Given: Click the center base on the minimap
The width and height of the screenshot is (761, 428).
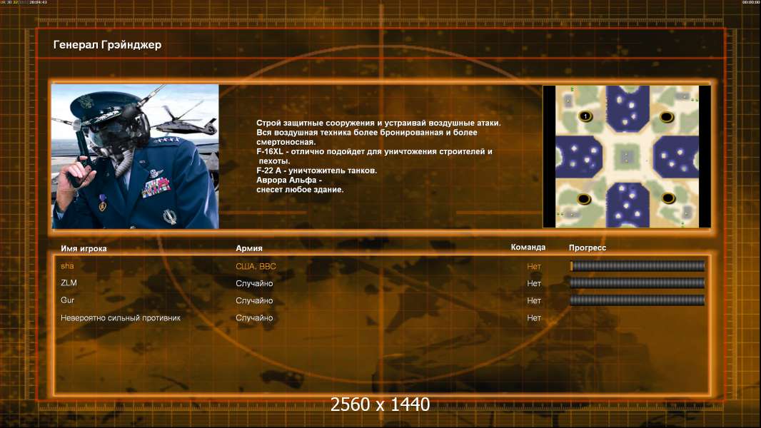Looking at the screenshot, I should tap(626, 156).
